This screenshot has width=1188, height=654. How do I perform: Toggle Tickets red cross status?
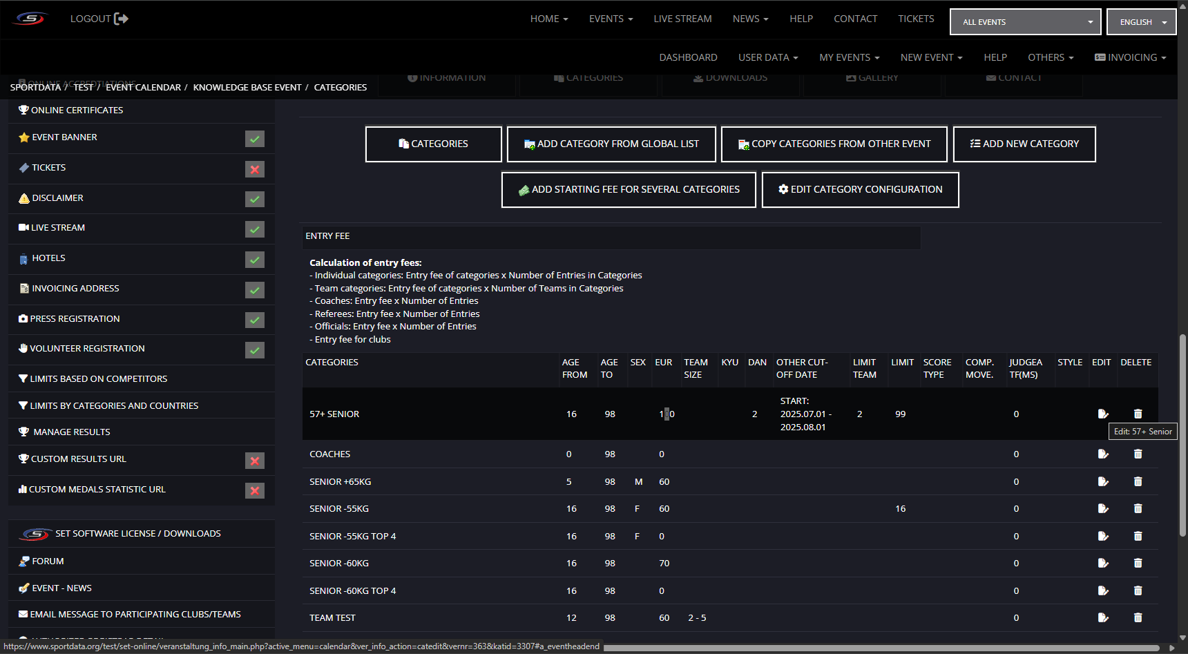pyautogui.click(x=255, y=169)
